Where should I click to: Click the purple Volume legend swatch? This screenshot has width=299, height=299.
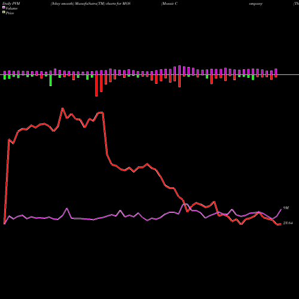(4, 7)
